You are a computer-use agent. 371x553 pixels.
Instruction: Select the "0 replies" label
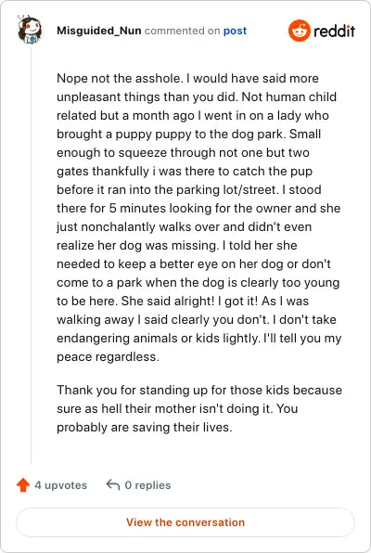pos(147,485)
